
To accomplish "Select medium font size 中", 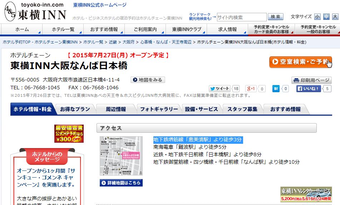I will (x=326, y=17).
